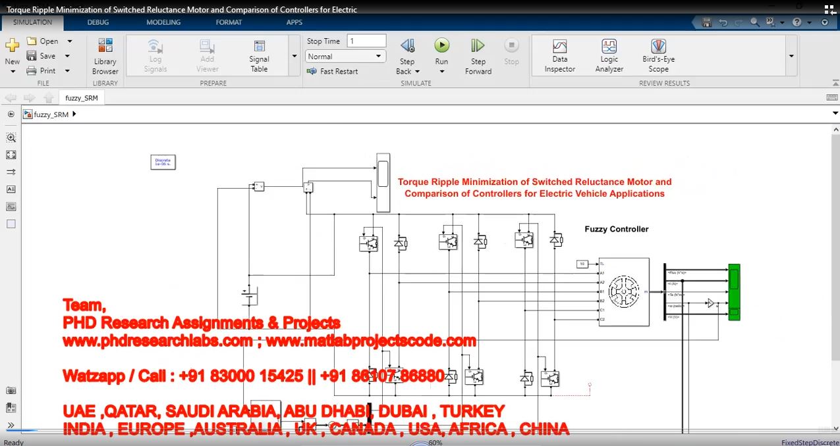Expand the Review Results gallery arrow

[x=791, y=57]
